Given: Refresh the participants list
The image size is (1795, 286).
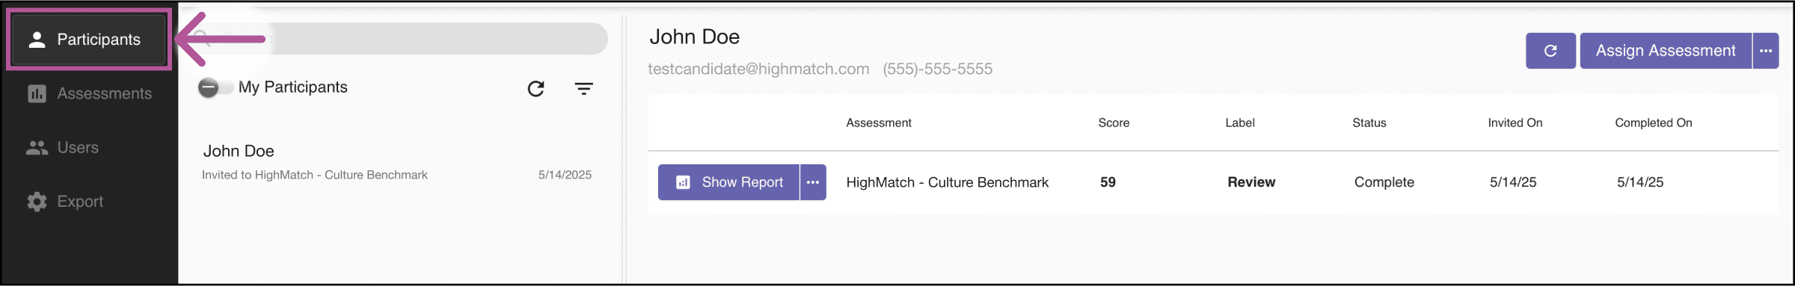Looking at the screenshot, I should click(x=536, y=89).
